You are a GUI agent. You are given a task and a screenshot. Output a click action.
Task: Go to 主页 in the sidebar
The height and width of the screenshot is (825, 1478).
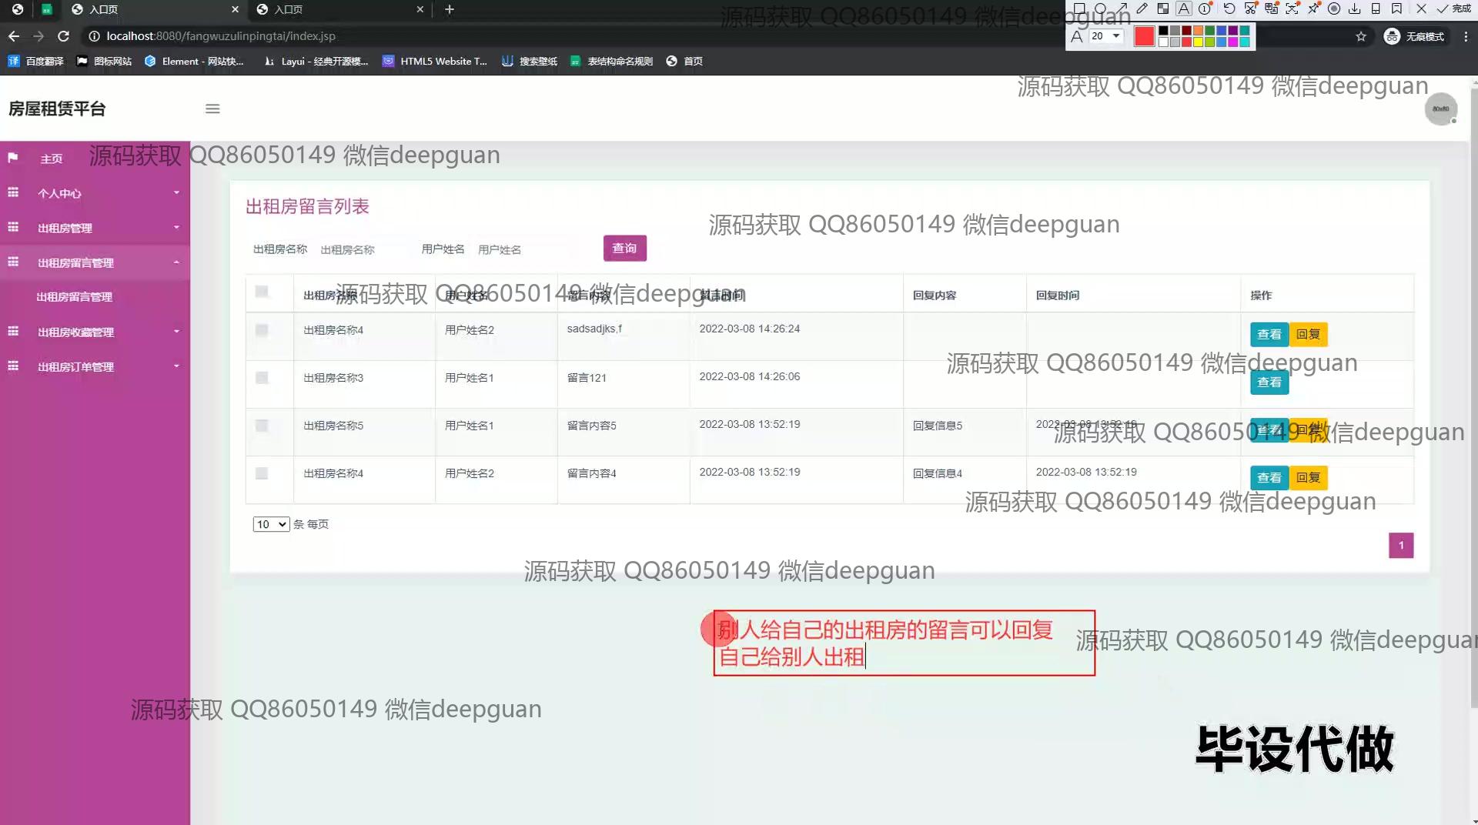pos(52,159)
